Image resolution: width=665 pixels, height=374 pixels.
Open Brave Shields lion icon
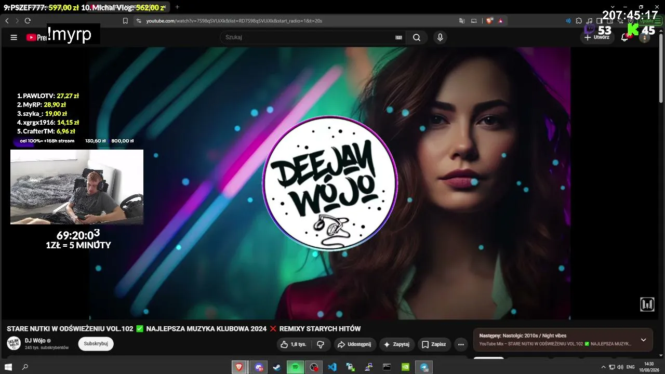coord(489,21)
